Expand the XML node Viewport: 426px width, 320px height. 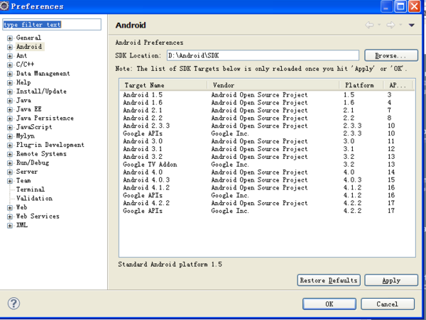point(10,226)
